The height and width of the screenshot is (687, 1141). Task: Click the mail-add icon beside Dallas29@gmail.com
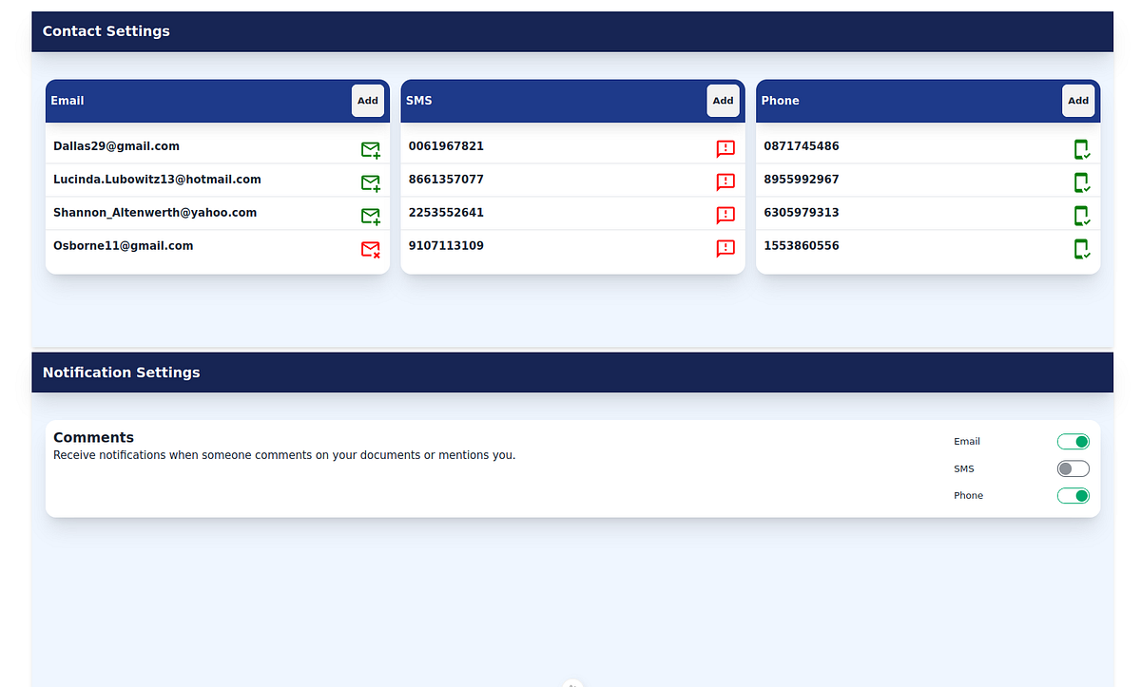371,149
